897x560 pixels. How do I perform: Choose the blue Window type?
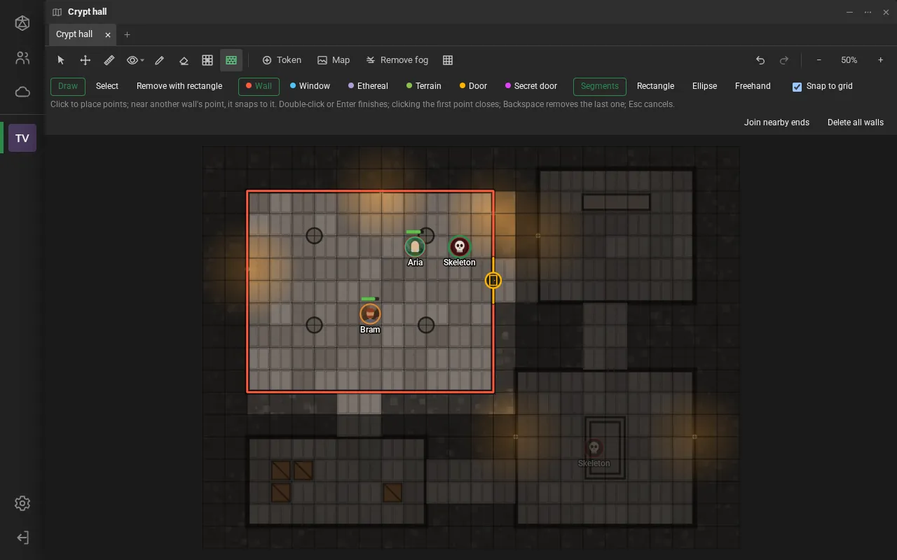tap(310, 86)
